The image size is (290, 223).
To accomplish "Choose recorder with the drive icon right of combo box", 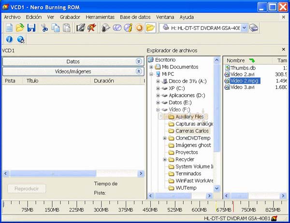I will 254,28.
